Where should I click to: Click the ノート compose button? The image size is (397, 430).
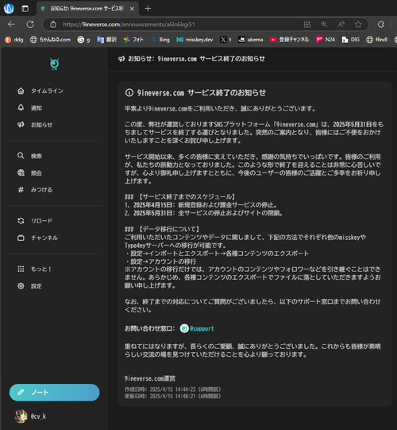click(x=54, y=393)
